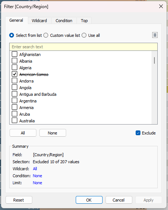Close the Filter Country/Region dialog

tap(161, 6)
